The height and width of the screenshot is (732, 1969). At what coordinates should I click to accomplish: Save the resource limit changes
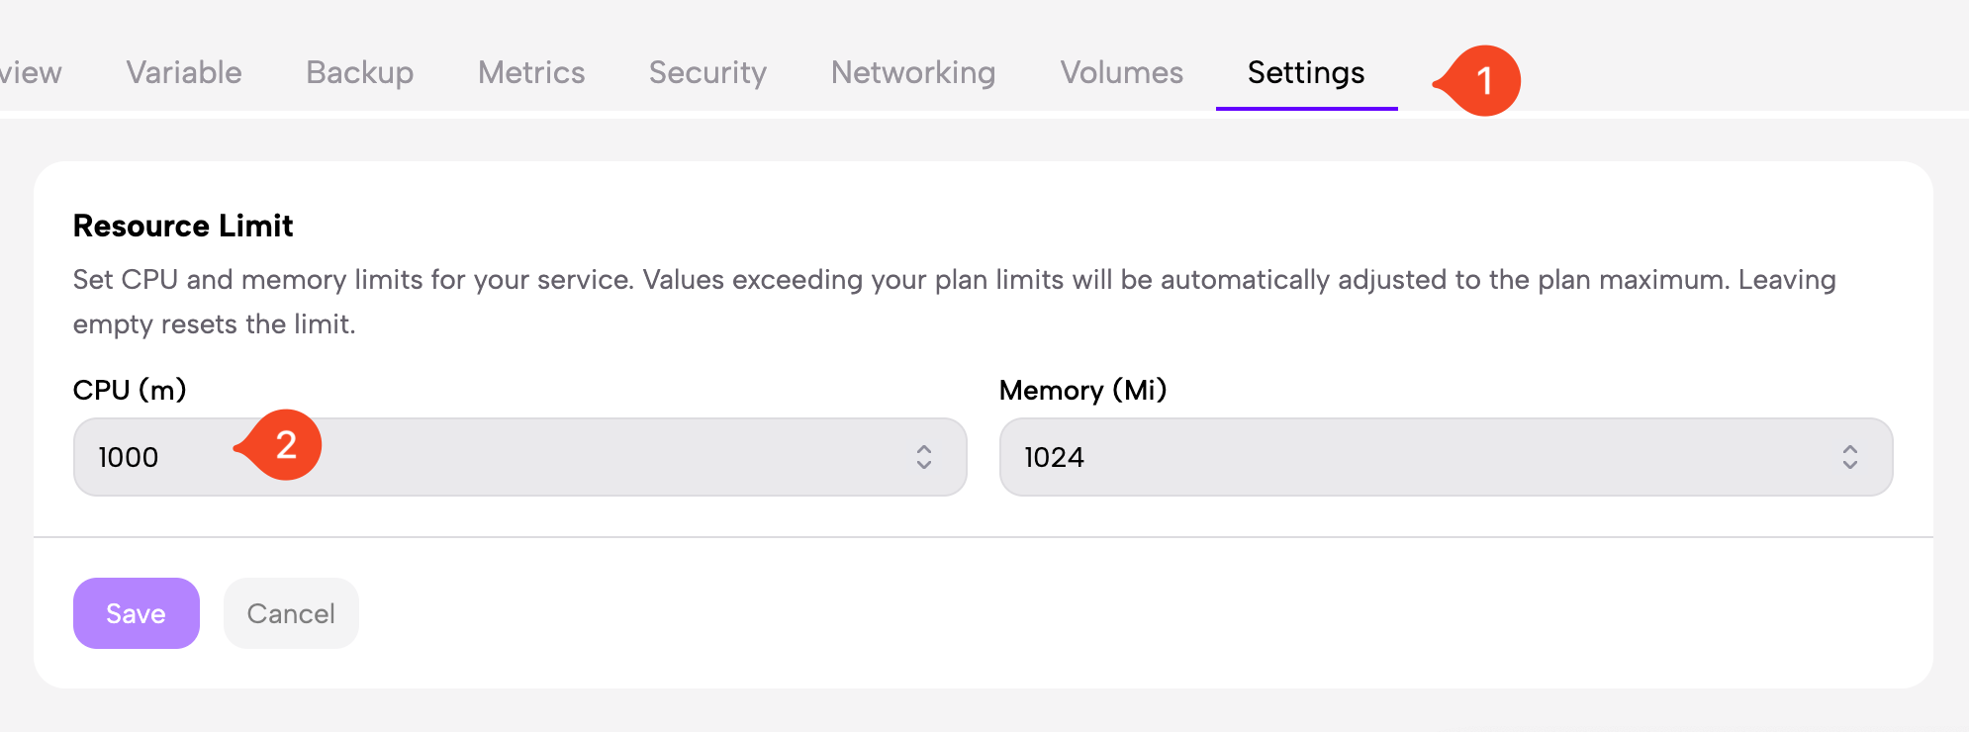tap(137, 613)
